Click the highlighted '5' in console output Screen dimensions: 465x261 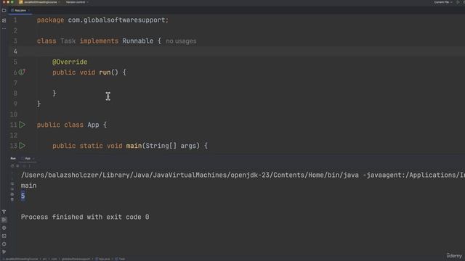pyautogui.click(x=23, y=196)
